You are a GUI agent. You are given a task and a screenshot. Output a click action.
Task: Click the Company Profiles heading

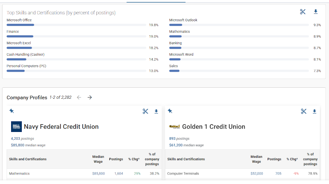click(27, 98)
